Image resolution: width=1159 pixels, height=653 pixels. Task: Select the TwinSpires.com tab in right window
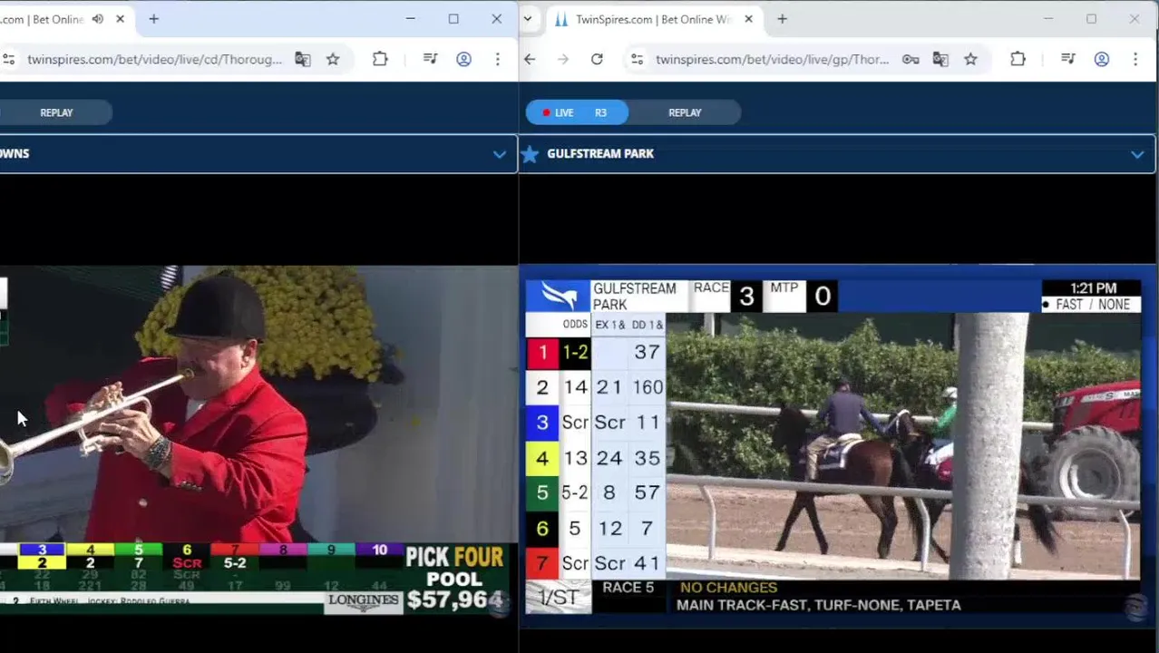tap(653, 19)
